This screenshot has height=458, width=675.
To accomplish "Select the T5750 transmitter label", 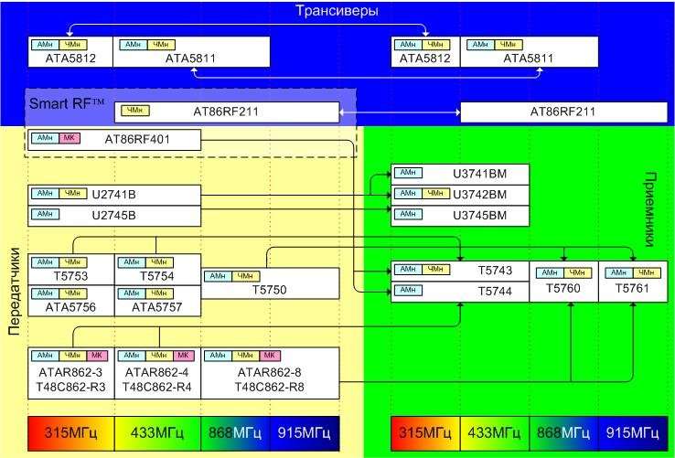I will 270,290.
